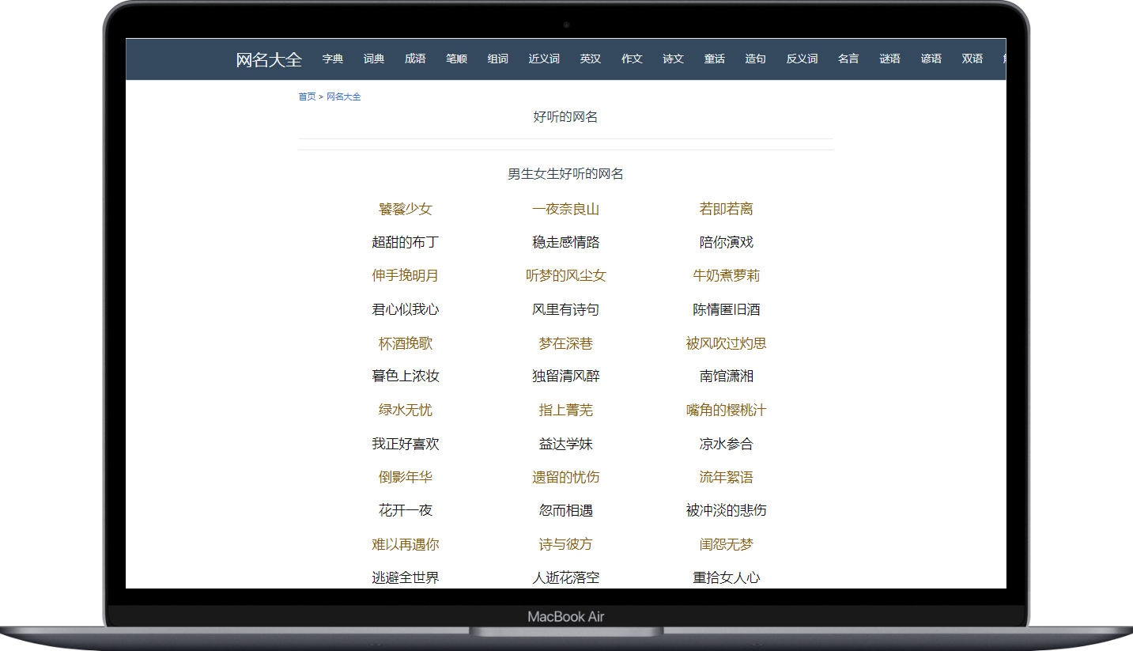Click the name 听梦的风尘女
Viewport: 1133px width, 651px height.
point(566,275)
